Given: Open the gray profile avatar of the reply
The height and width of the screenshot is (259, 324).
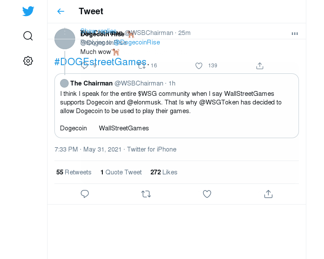Looking at the screenshot, I should [x=65, y=39].
